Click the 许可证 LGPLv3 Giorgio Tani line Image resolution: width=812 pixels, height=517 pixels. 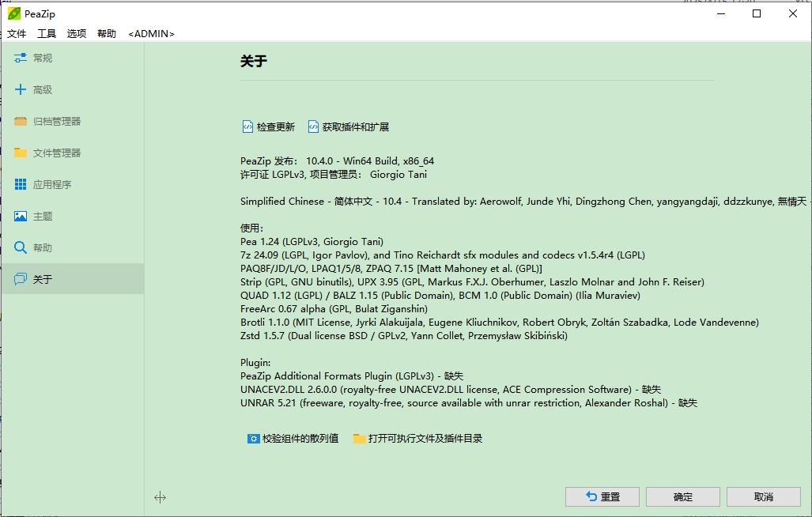[334, 175]
